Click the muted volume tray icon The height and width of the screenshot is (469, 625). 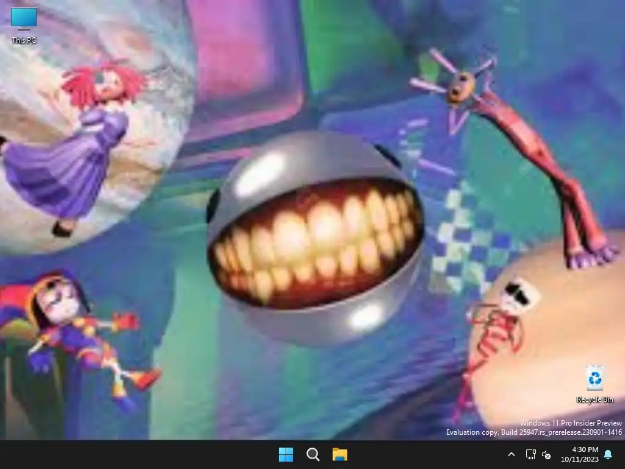coord(546,454)
